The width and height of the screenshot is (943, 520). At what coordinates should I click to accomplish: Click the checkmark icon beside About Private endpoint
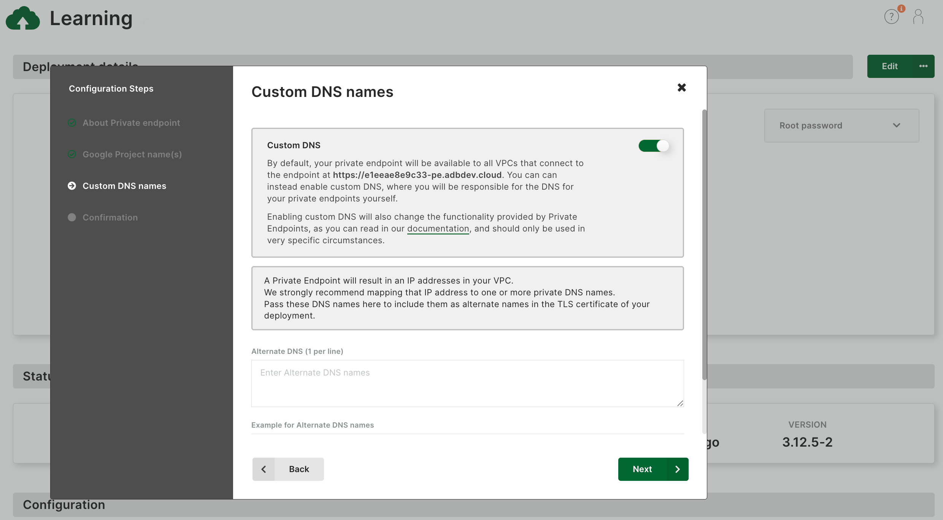tap(72, 123)
